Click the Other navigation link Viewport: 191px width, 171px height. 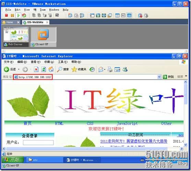coord(166,123)
